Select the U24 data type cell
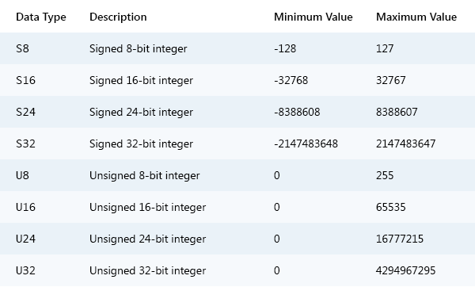The image size is (475, 287). pos(26,239)
